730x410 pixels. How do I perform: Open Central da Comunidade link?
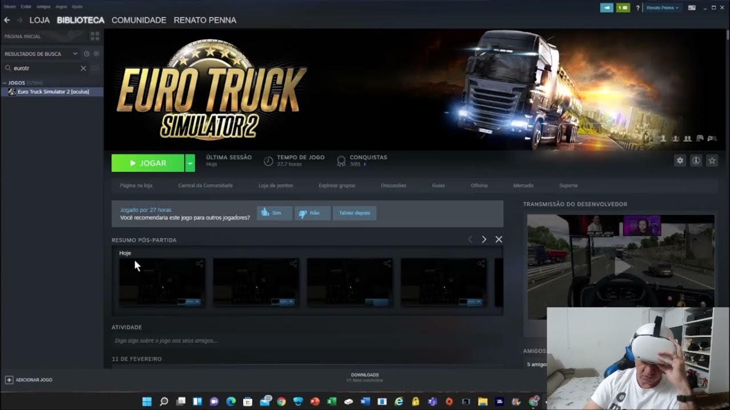pyautogui.click(x=205, y=185)
